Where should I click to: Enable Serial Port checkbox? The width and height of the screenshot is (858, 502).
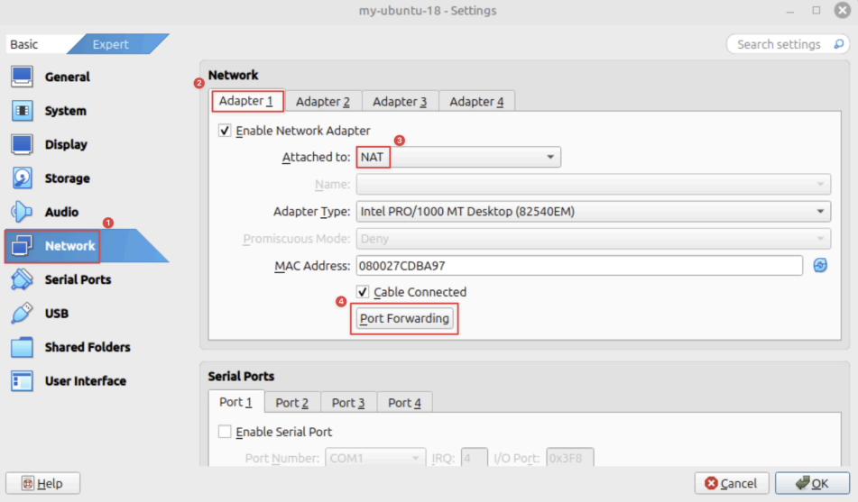[x=225, y=432]
